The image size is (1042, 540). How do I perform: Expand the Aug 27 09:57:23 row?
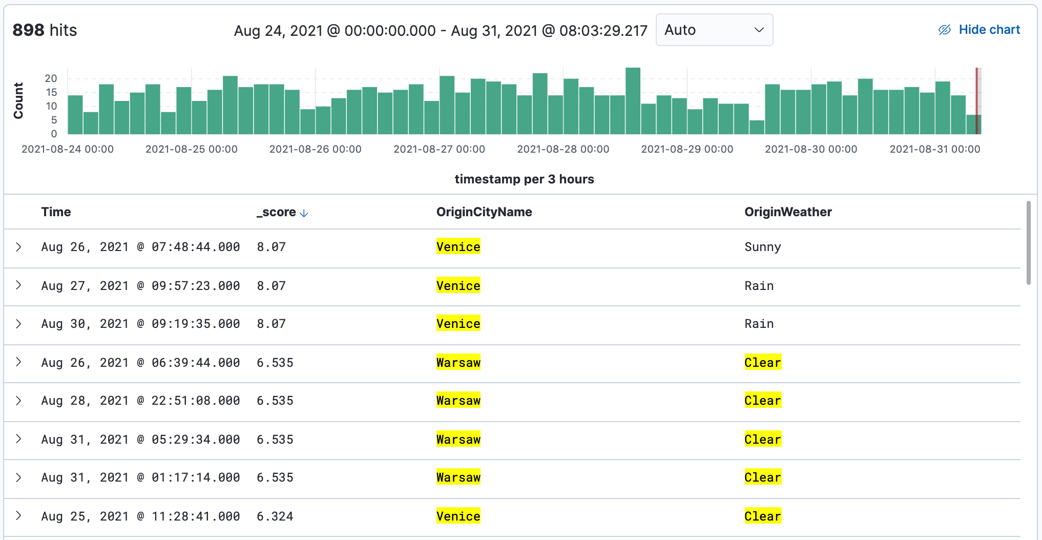pos(19,285)
